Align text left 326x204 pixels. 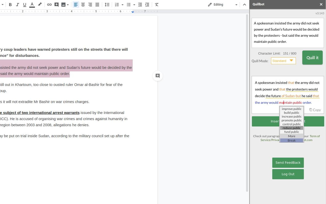pos(76,5)
